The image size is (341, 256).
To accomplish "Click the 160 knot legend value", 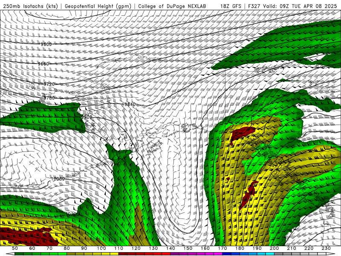I will tap(205, 248).
